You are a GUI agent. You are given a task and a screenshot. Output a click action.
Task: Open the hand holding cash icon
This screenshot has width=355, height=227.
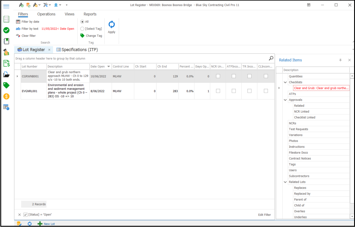tap(6, 52)
